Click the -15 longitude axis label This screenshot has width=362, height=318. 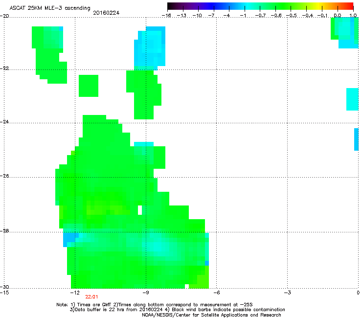pos(4,293)
